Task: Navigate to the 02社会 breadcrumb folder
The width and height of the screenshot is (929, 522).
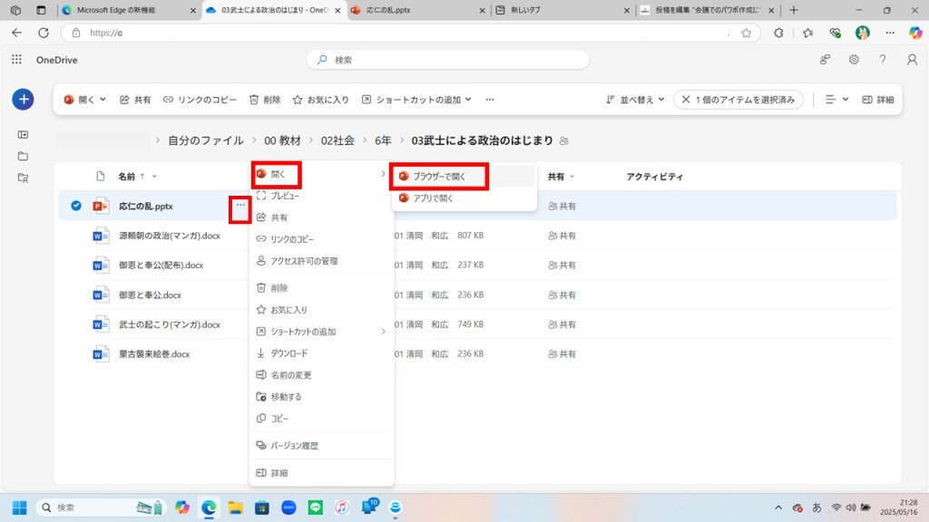Action: click(337, 140)
